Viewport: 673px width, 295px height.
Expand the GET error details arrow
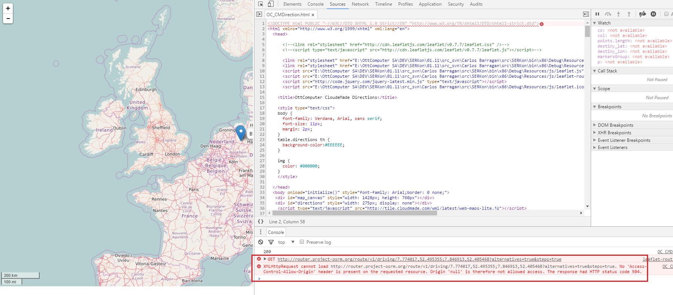point(265,259)
